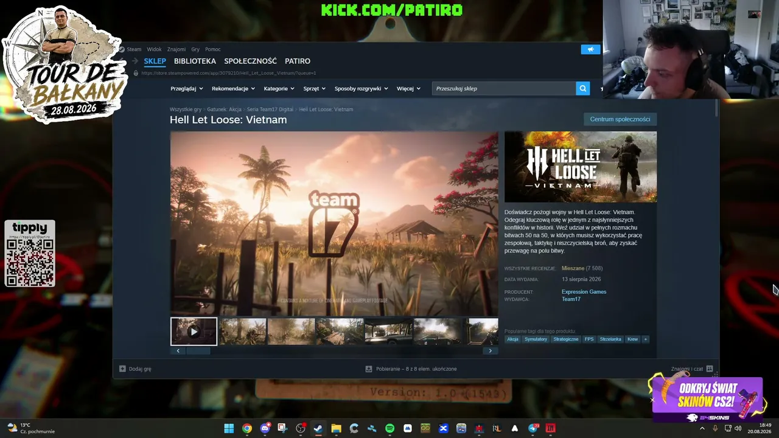Click the Steam forward navigation arrow
The image size is (779, 438).
(x=135, y=61)
